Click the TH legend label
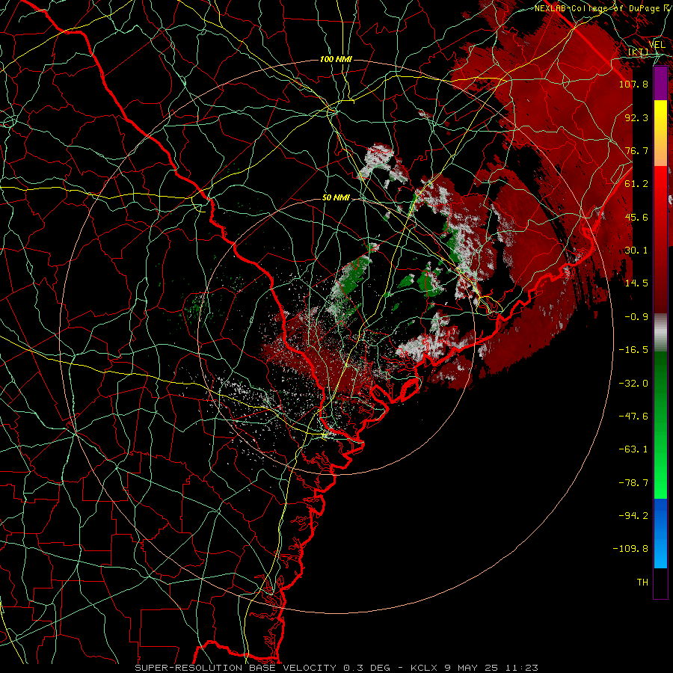The height and width of the screenshot is (673, 673). 642,583
